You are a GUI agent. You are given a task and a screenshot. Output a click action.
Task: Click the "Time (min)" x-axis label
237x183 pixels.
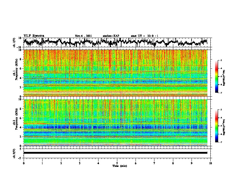click(x=120, y=166)
